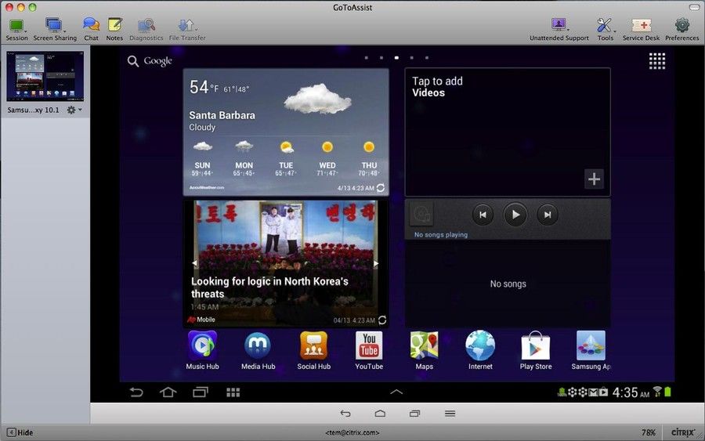Image resolution: width=705 pixels, height=441 pixels.
Task: Open Unattended Support menu
Action: pos(559,30)
